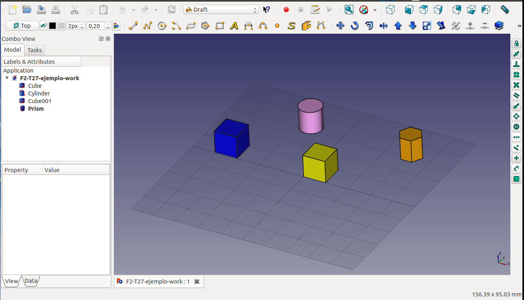Switch to the Data property tab

(31, 281)
